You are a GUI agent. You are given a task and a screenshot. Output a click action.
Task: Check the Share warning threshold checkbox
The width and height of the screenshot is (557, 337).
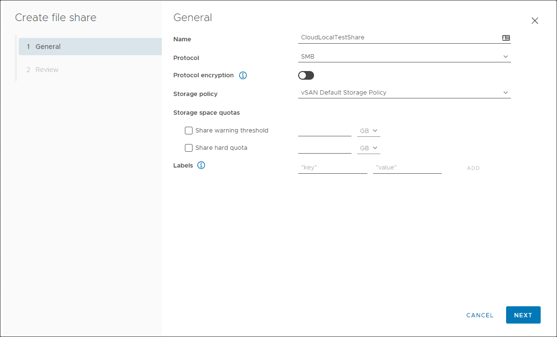pyautogui.click(x=188, y=131)
